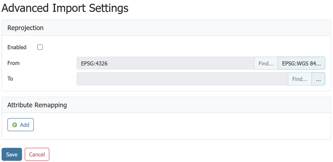Open Find... for the To projection
Viewport: 333px width, 162px height.
(x=300, y=79)
